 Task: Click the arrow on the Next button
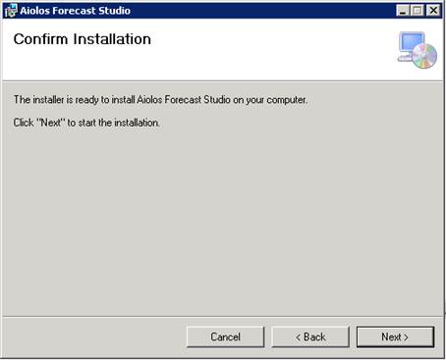pos(406,337)
